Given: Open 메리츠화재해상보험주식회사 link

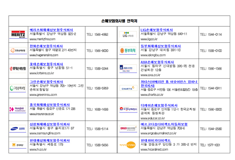Looking at the screenshot, I should point(51,30).
